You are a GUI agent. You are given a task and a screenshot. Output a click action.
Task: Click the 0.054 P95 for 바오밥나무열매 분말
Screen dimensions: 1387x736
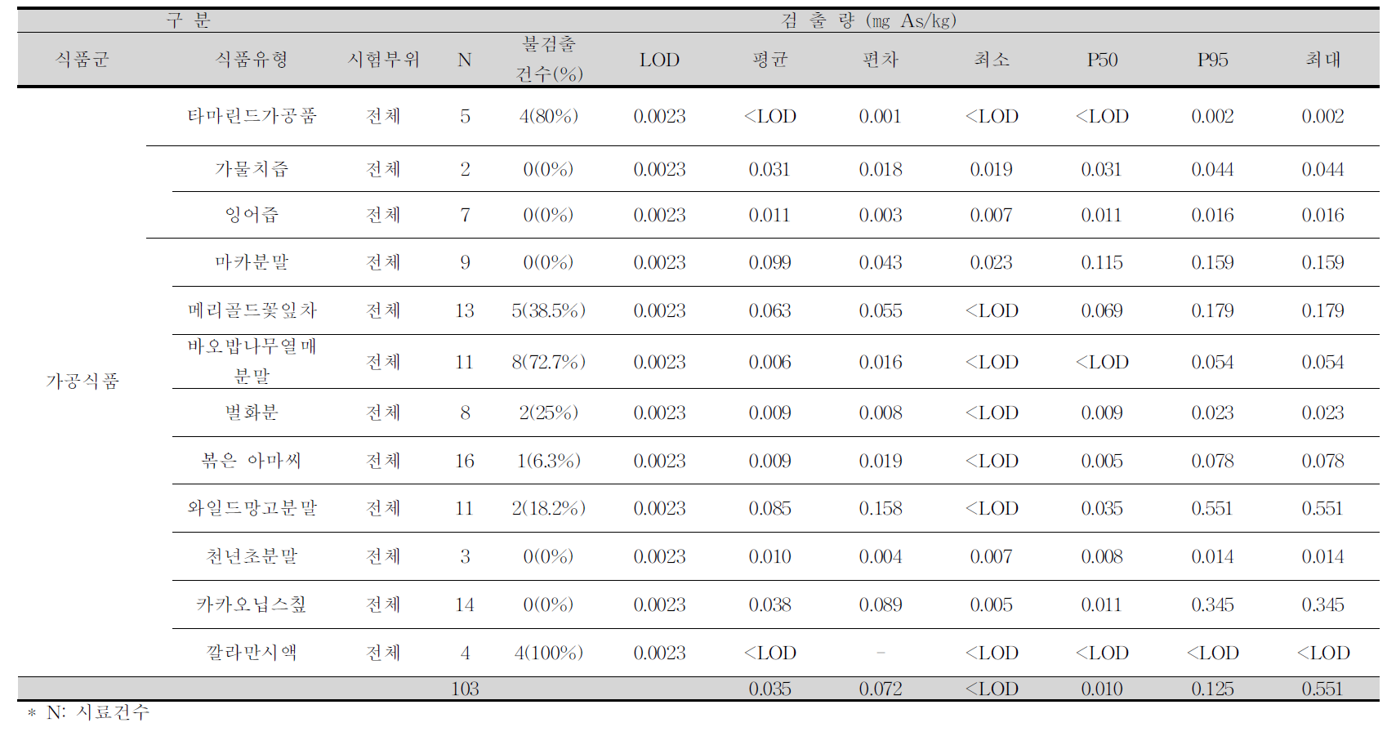tap(1212, 362)
